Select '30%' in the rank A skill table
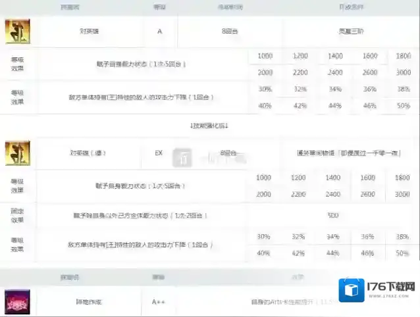 [x=265, y=89]
